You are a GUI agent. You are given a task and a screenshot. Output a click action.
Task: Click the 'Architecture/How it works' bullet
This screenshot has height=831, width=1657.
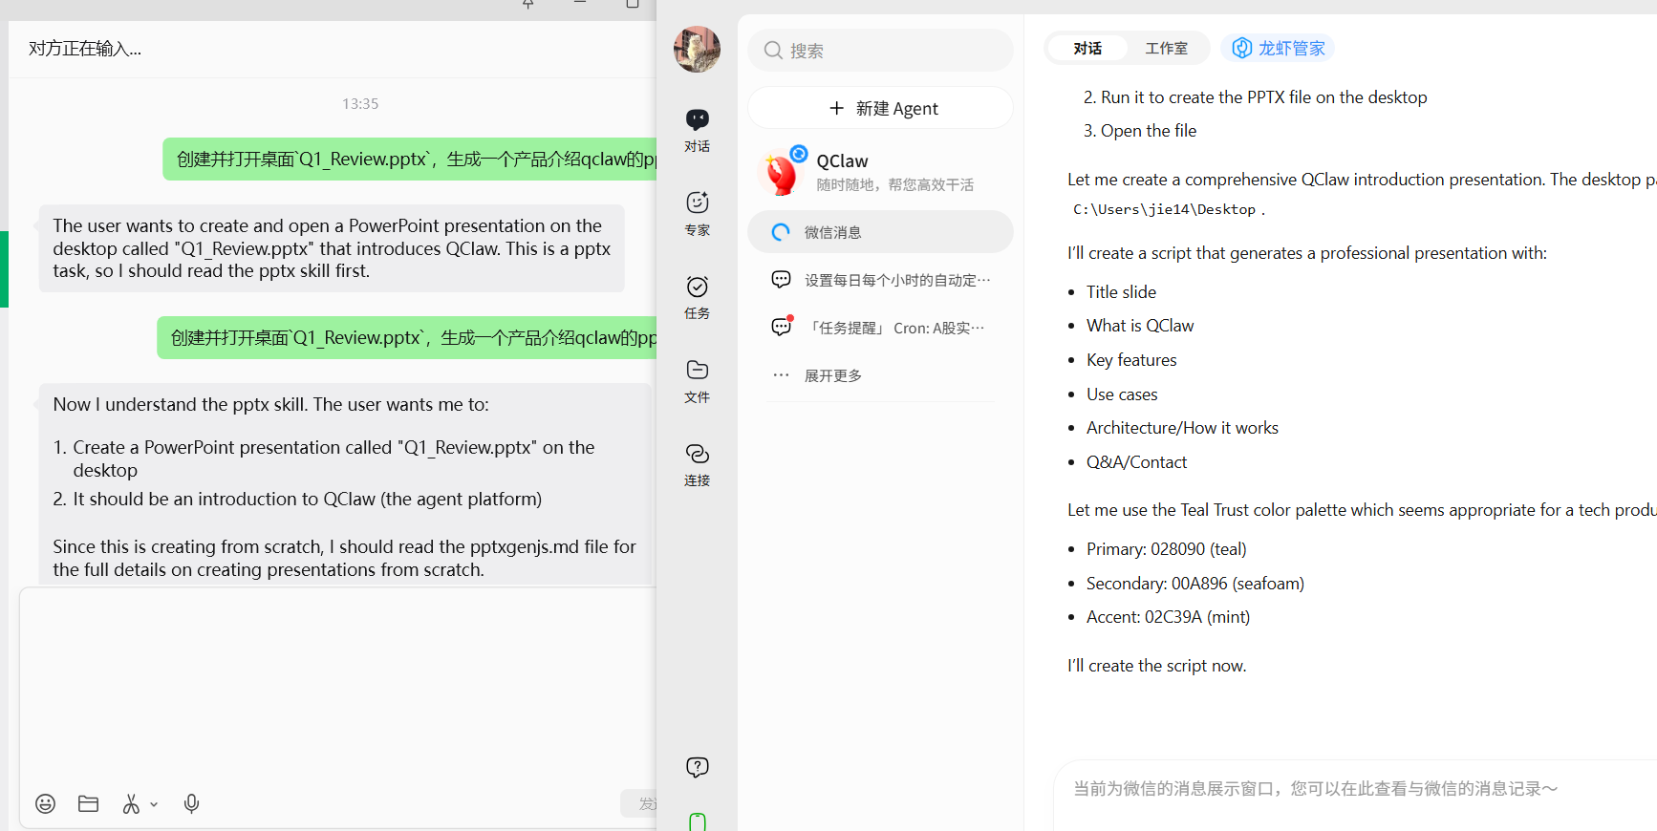(x=1182, y=428)
